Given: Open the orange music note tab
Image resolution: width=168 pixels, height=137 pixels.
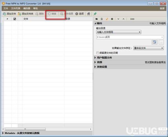Looking at the screenshot, I should point(107,19).
